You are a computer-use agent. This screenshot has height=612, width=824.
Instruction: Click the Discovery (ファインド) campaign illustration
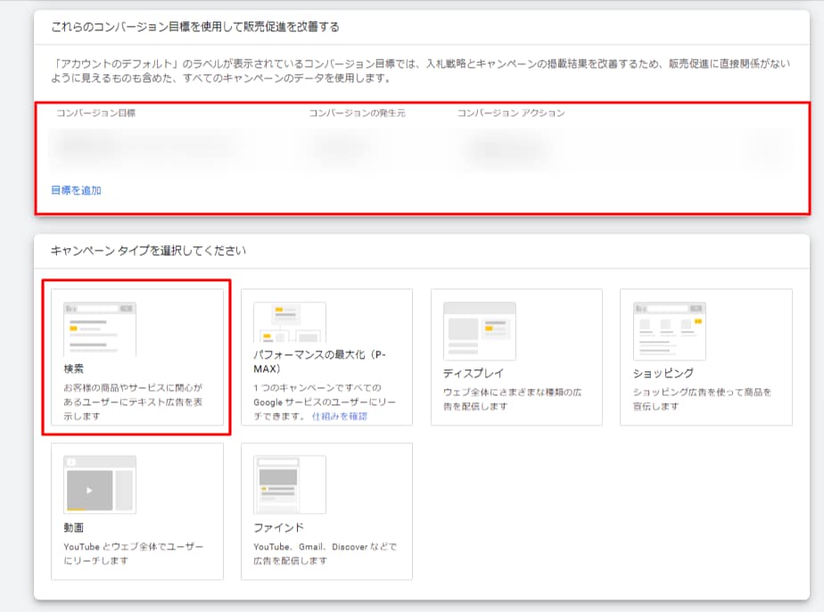pos(289,484)
